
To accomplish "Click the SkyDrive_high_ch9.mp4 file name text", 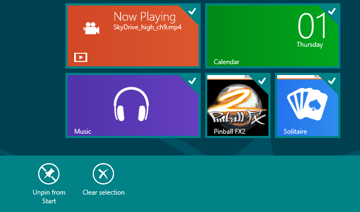I will click(147, 27).
